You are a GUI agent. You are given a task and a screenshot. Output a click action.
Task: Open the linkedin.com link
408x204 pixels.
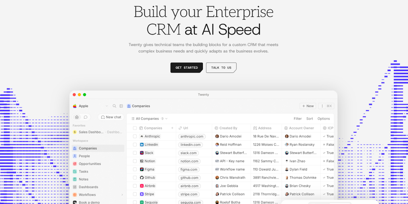tap(190, 144)
